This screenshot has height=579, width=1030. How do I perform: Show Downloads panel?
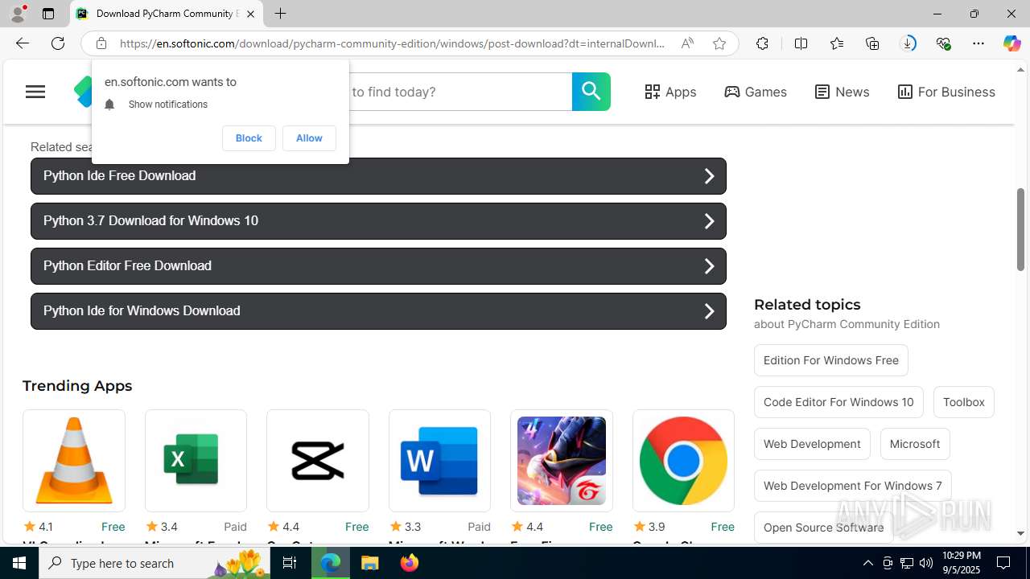(908, 43)
